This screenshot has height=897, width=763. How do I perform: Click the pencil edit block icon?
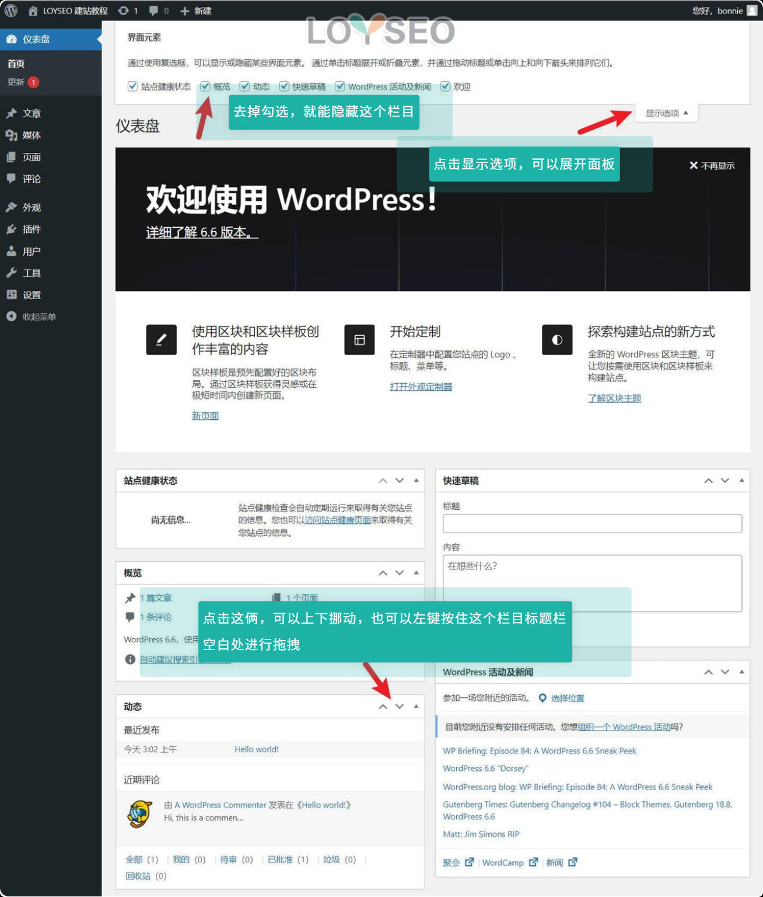coord(161,339)
